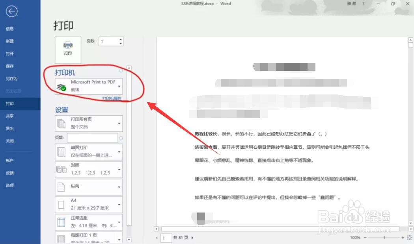Go to previous preview page arrow
This screenshot has width=414, height=244.
[157, 238]
